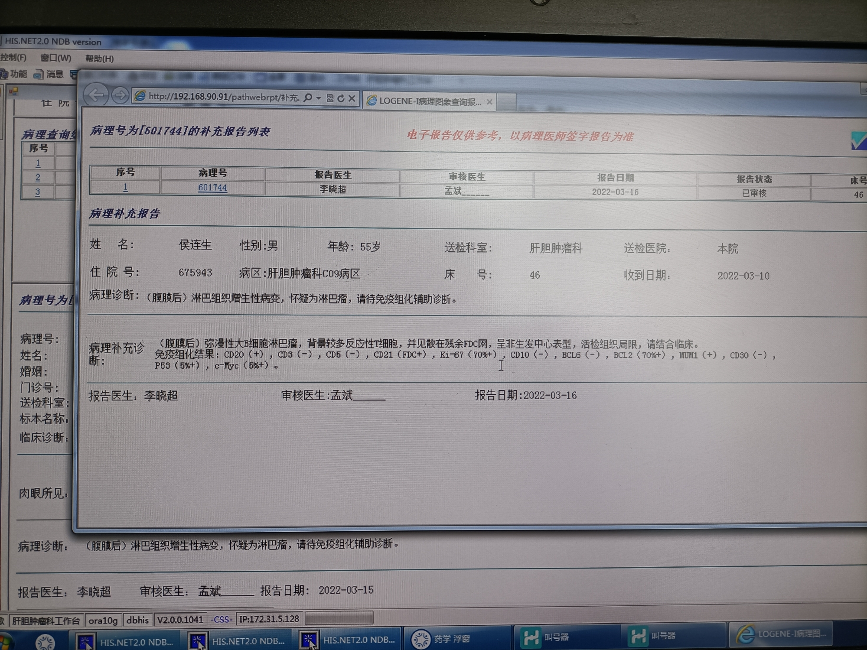This screenshot has width=867, height=650.
Task: Open the Windows Start button
Action: (x=6, y=643)
